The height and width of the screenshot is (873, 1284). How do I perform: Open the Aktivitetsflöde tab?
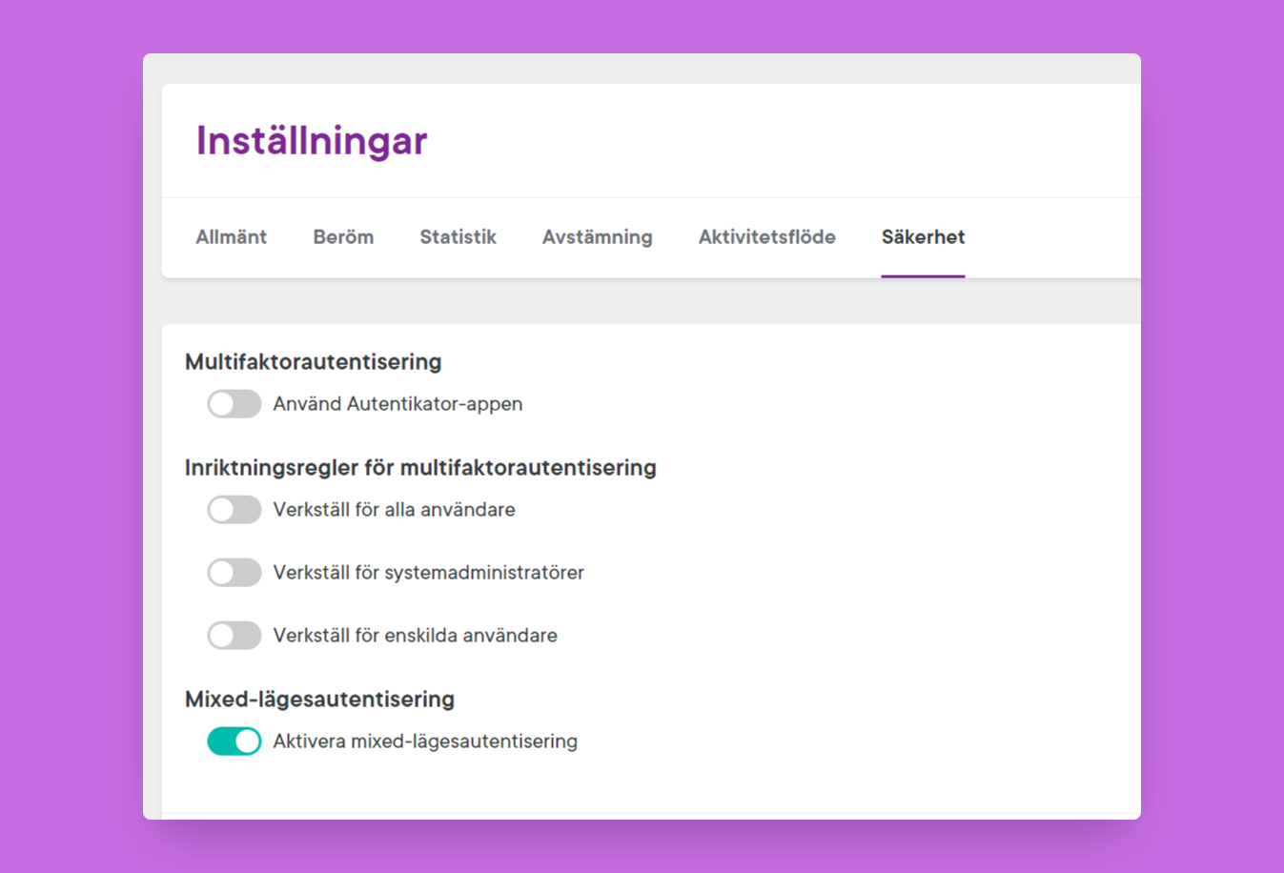[x=766, y=237]
